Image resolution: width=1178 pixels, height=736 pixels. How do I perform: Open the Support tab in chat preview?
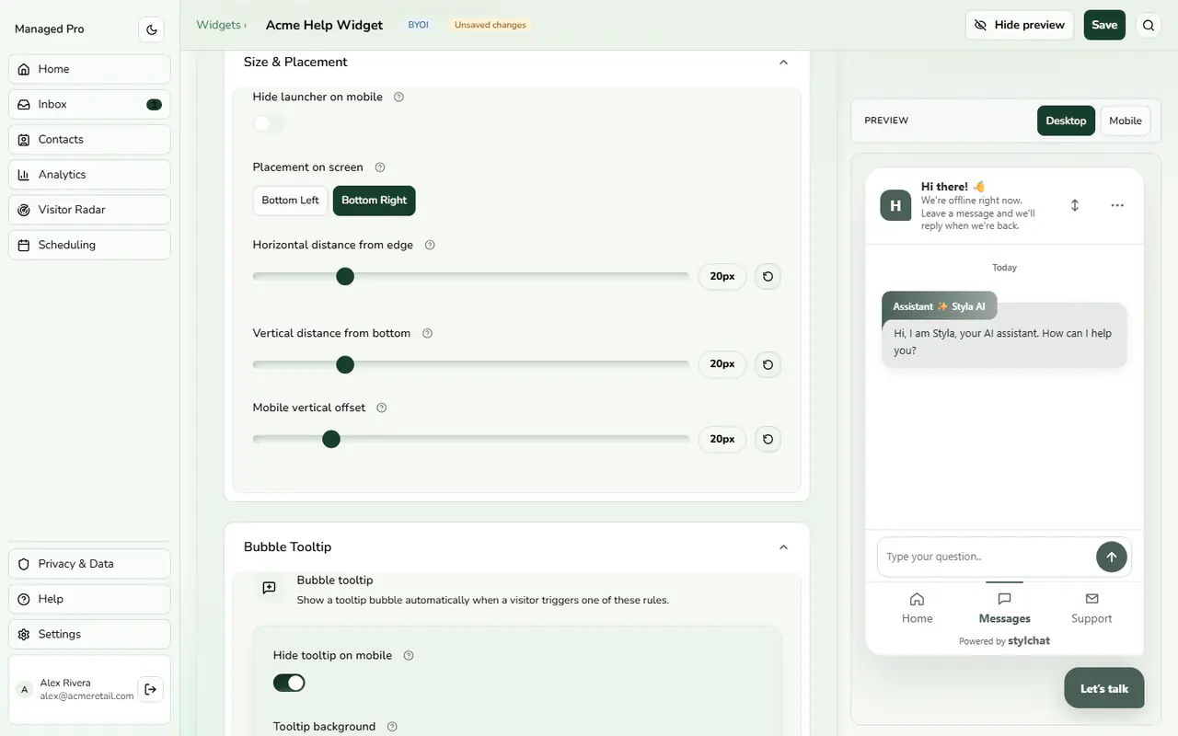pyautogui.click(x=1091, y=608)
